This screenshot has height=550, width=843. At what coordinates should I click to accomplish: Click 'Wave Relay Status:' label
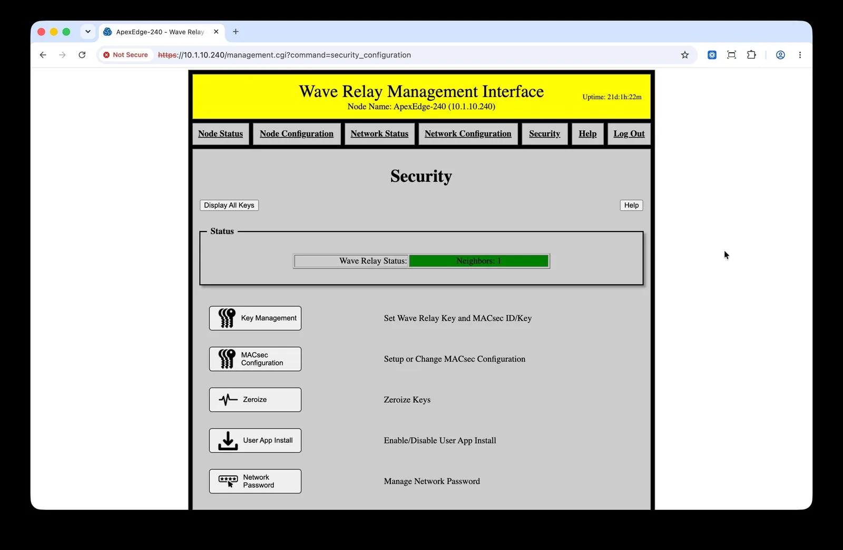(x=373, y=261)
